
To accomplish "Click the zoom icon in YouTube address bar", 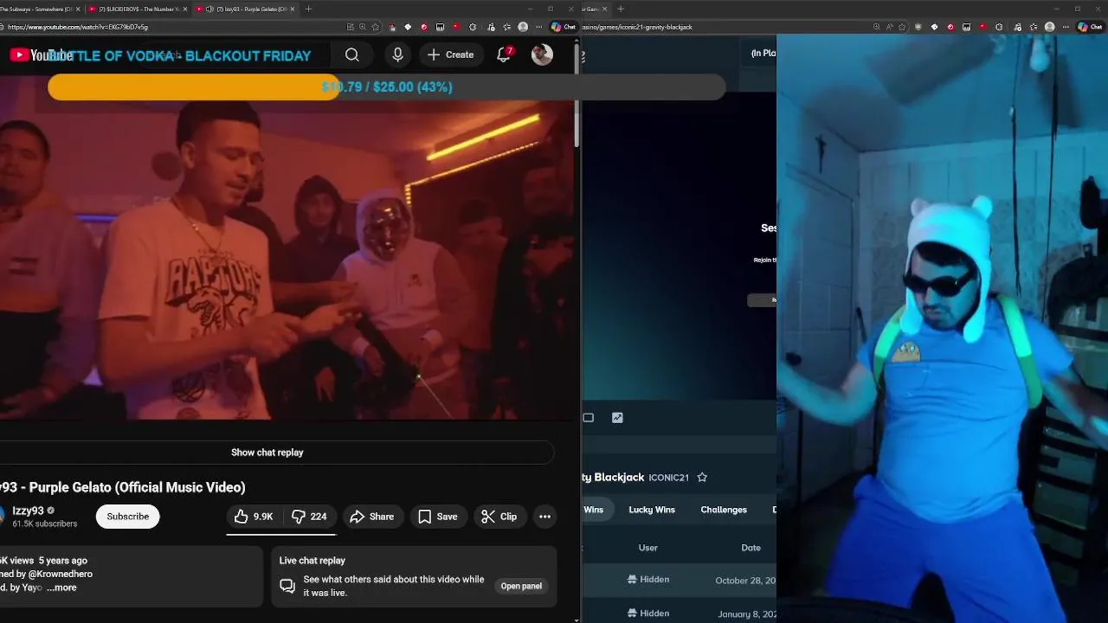I will (x=363, y=27).
